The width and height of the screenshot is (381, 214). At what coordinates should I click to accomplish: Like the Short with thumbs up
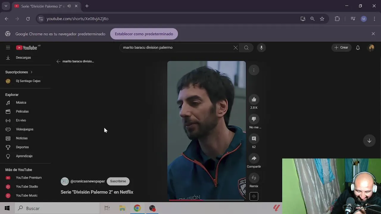[x=254, y=100]
